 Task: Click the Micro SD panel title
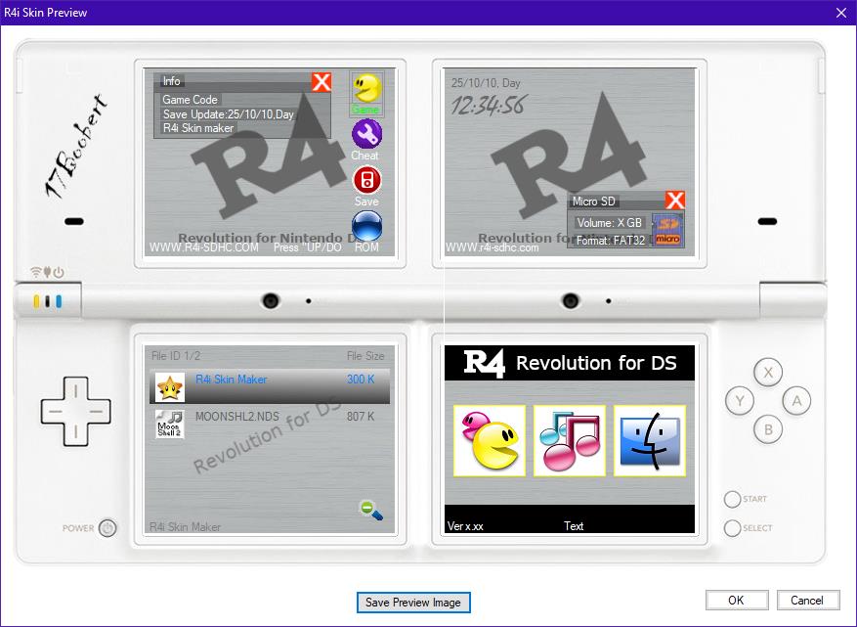pyautogui.click(x=593, y=202)
